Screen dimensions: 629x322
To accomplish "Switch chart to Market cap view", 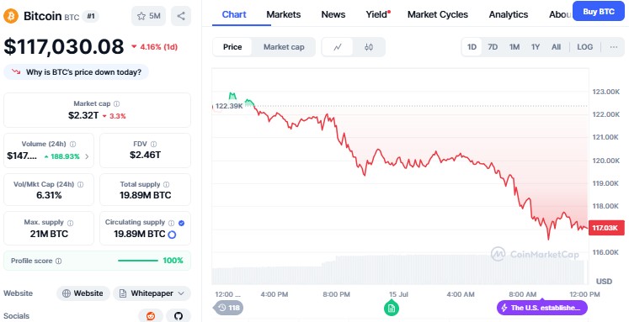I will [284, 47].
